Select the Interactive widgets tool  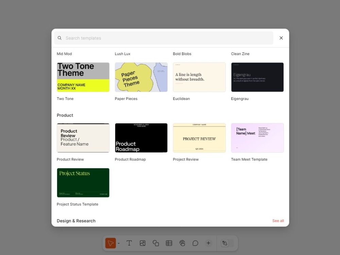[182, 243]
